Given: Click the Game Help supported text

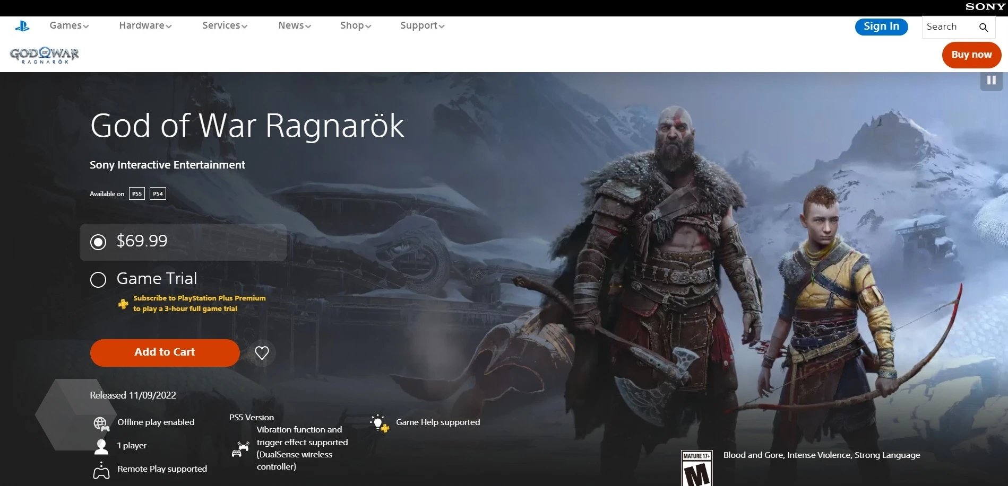Looking at the screenshot, I should 438,422.
